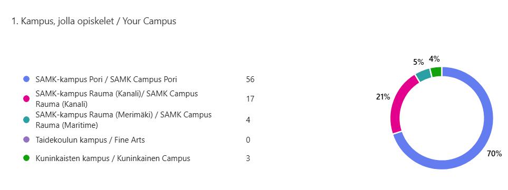
Task: Click the response count 56
Action: 250,79
